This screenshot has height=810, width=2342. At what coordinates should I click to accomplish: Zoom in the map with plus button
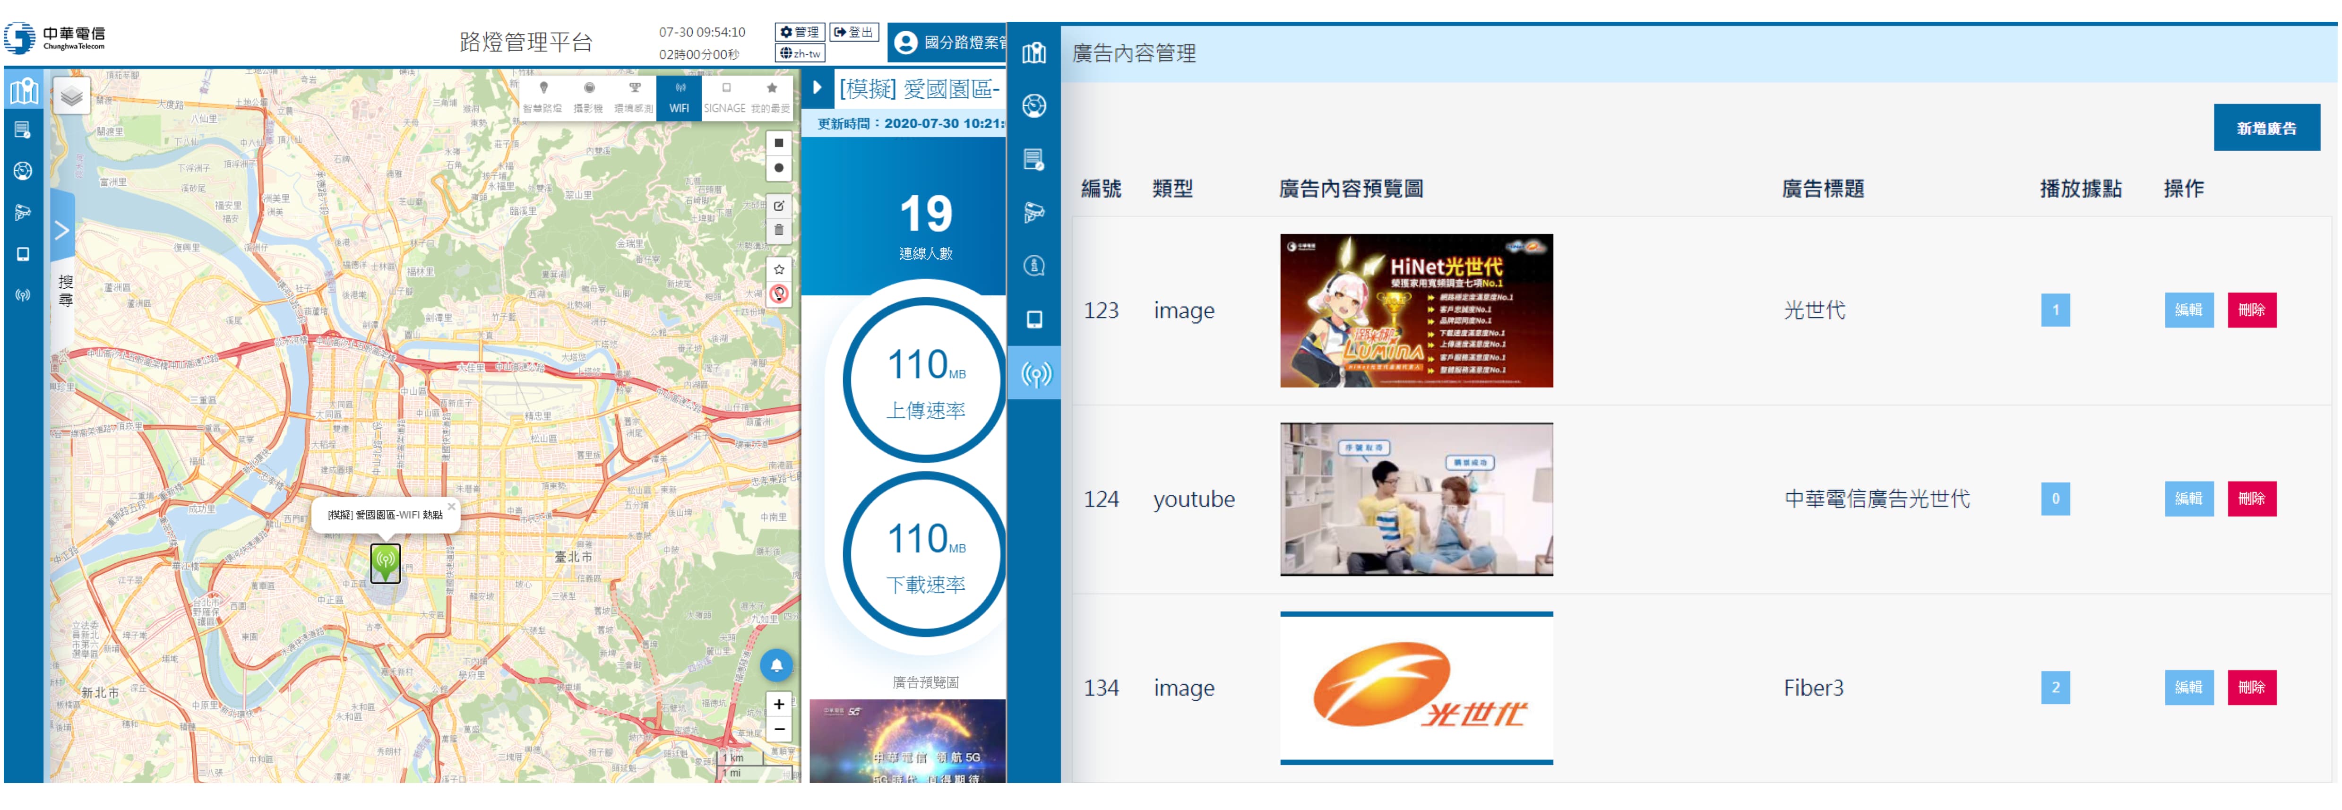778,704
